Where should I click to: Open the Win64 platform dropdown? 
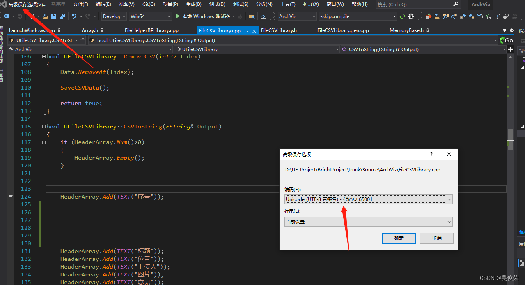point(151,16)
